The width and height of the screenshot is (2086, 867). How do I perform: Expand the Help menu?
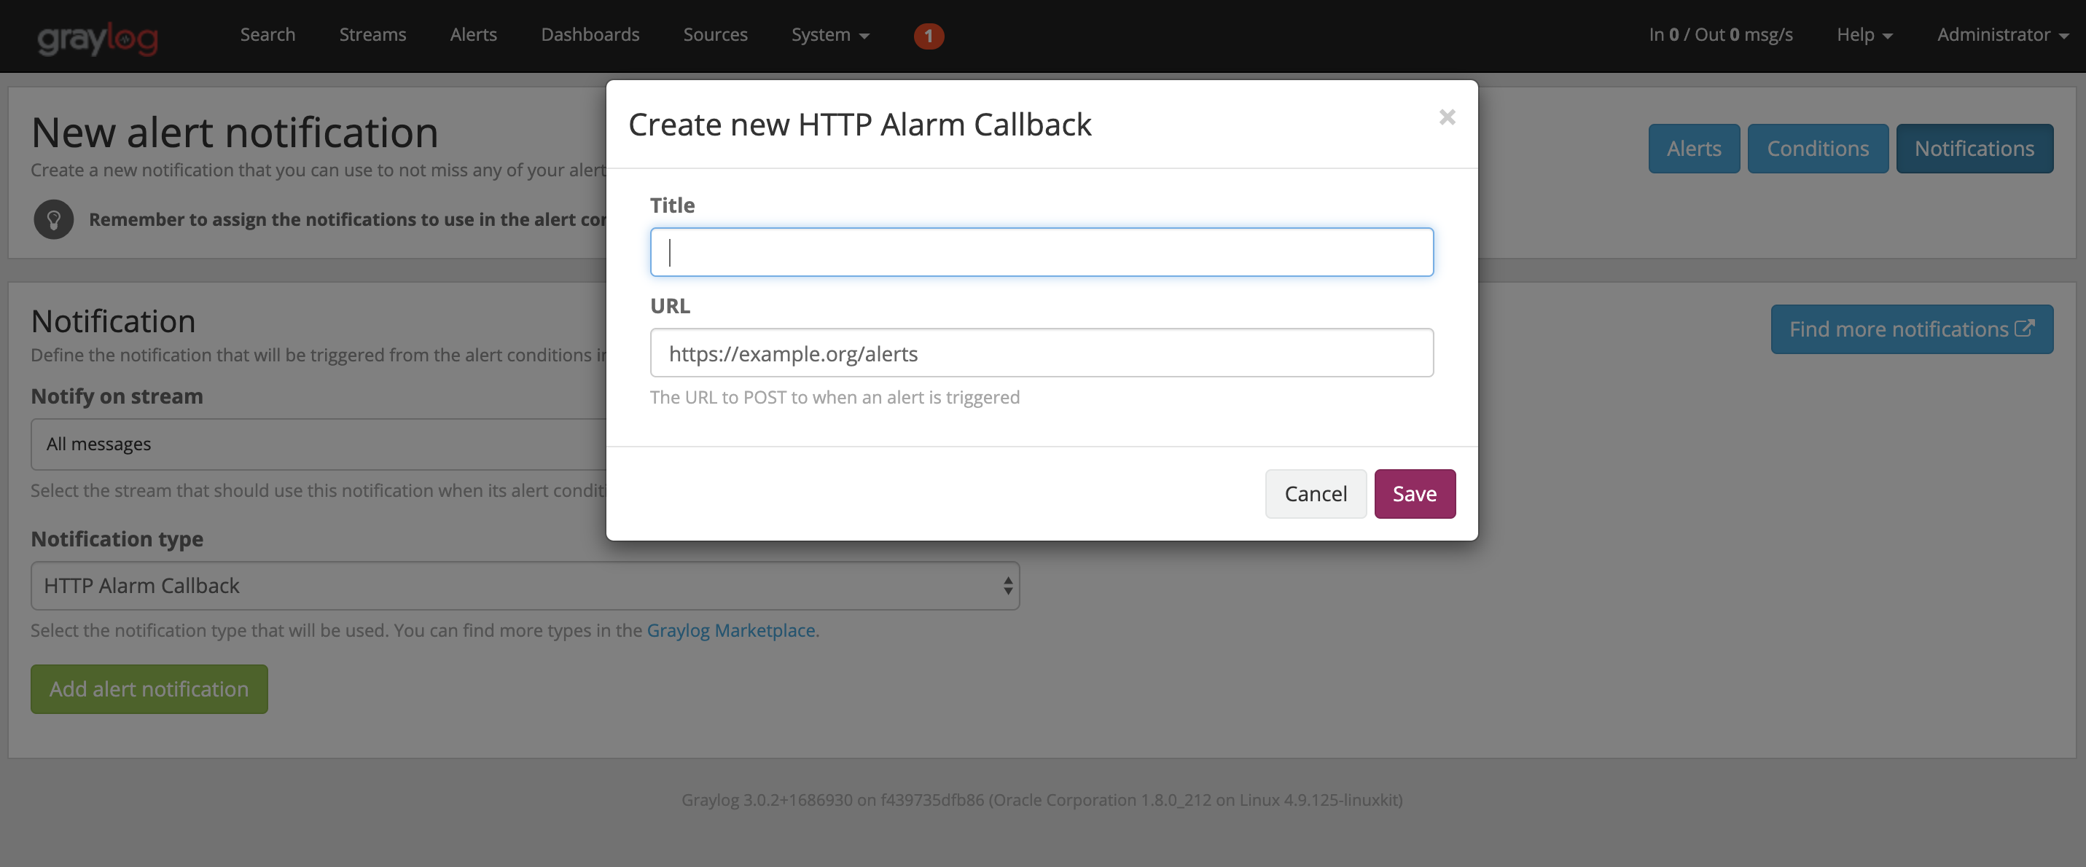[x=1863, y=35]
